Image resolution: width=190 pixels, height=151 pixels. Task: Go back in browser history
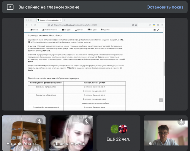(27, 25)
